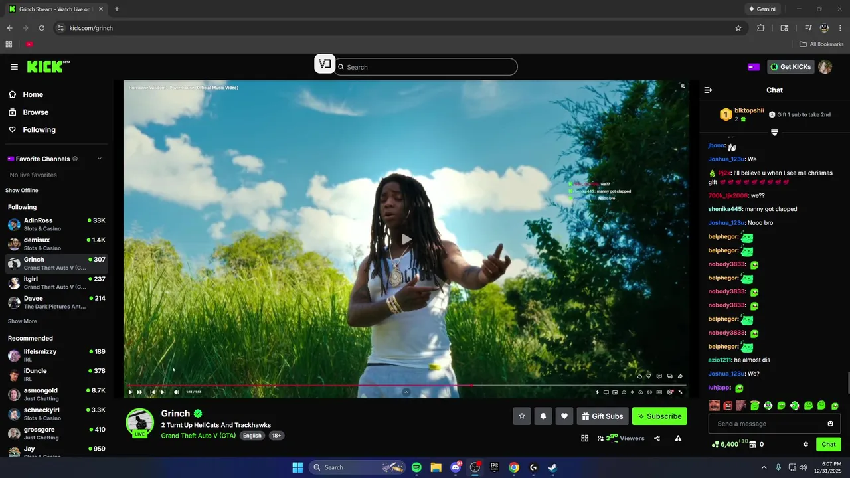Show hidden tray icons with the arrow
The image size is (850, 478).
[764, 467]
